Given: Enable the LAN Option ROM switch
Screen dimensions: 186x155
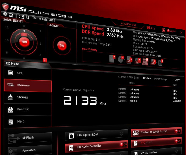Looking at the screenshot, I should point(121,134).
